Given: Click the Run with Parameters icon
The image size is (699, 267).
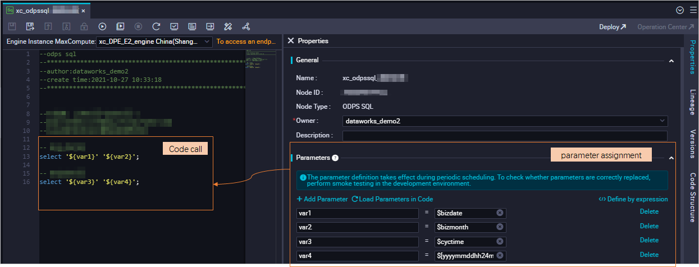Looking at the screenshot, I should point(120,26).
